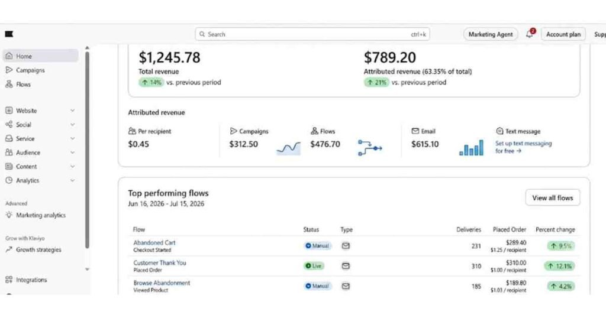Click the Home house icon
606x318 pixels.
point(9,56)
